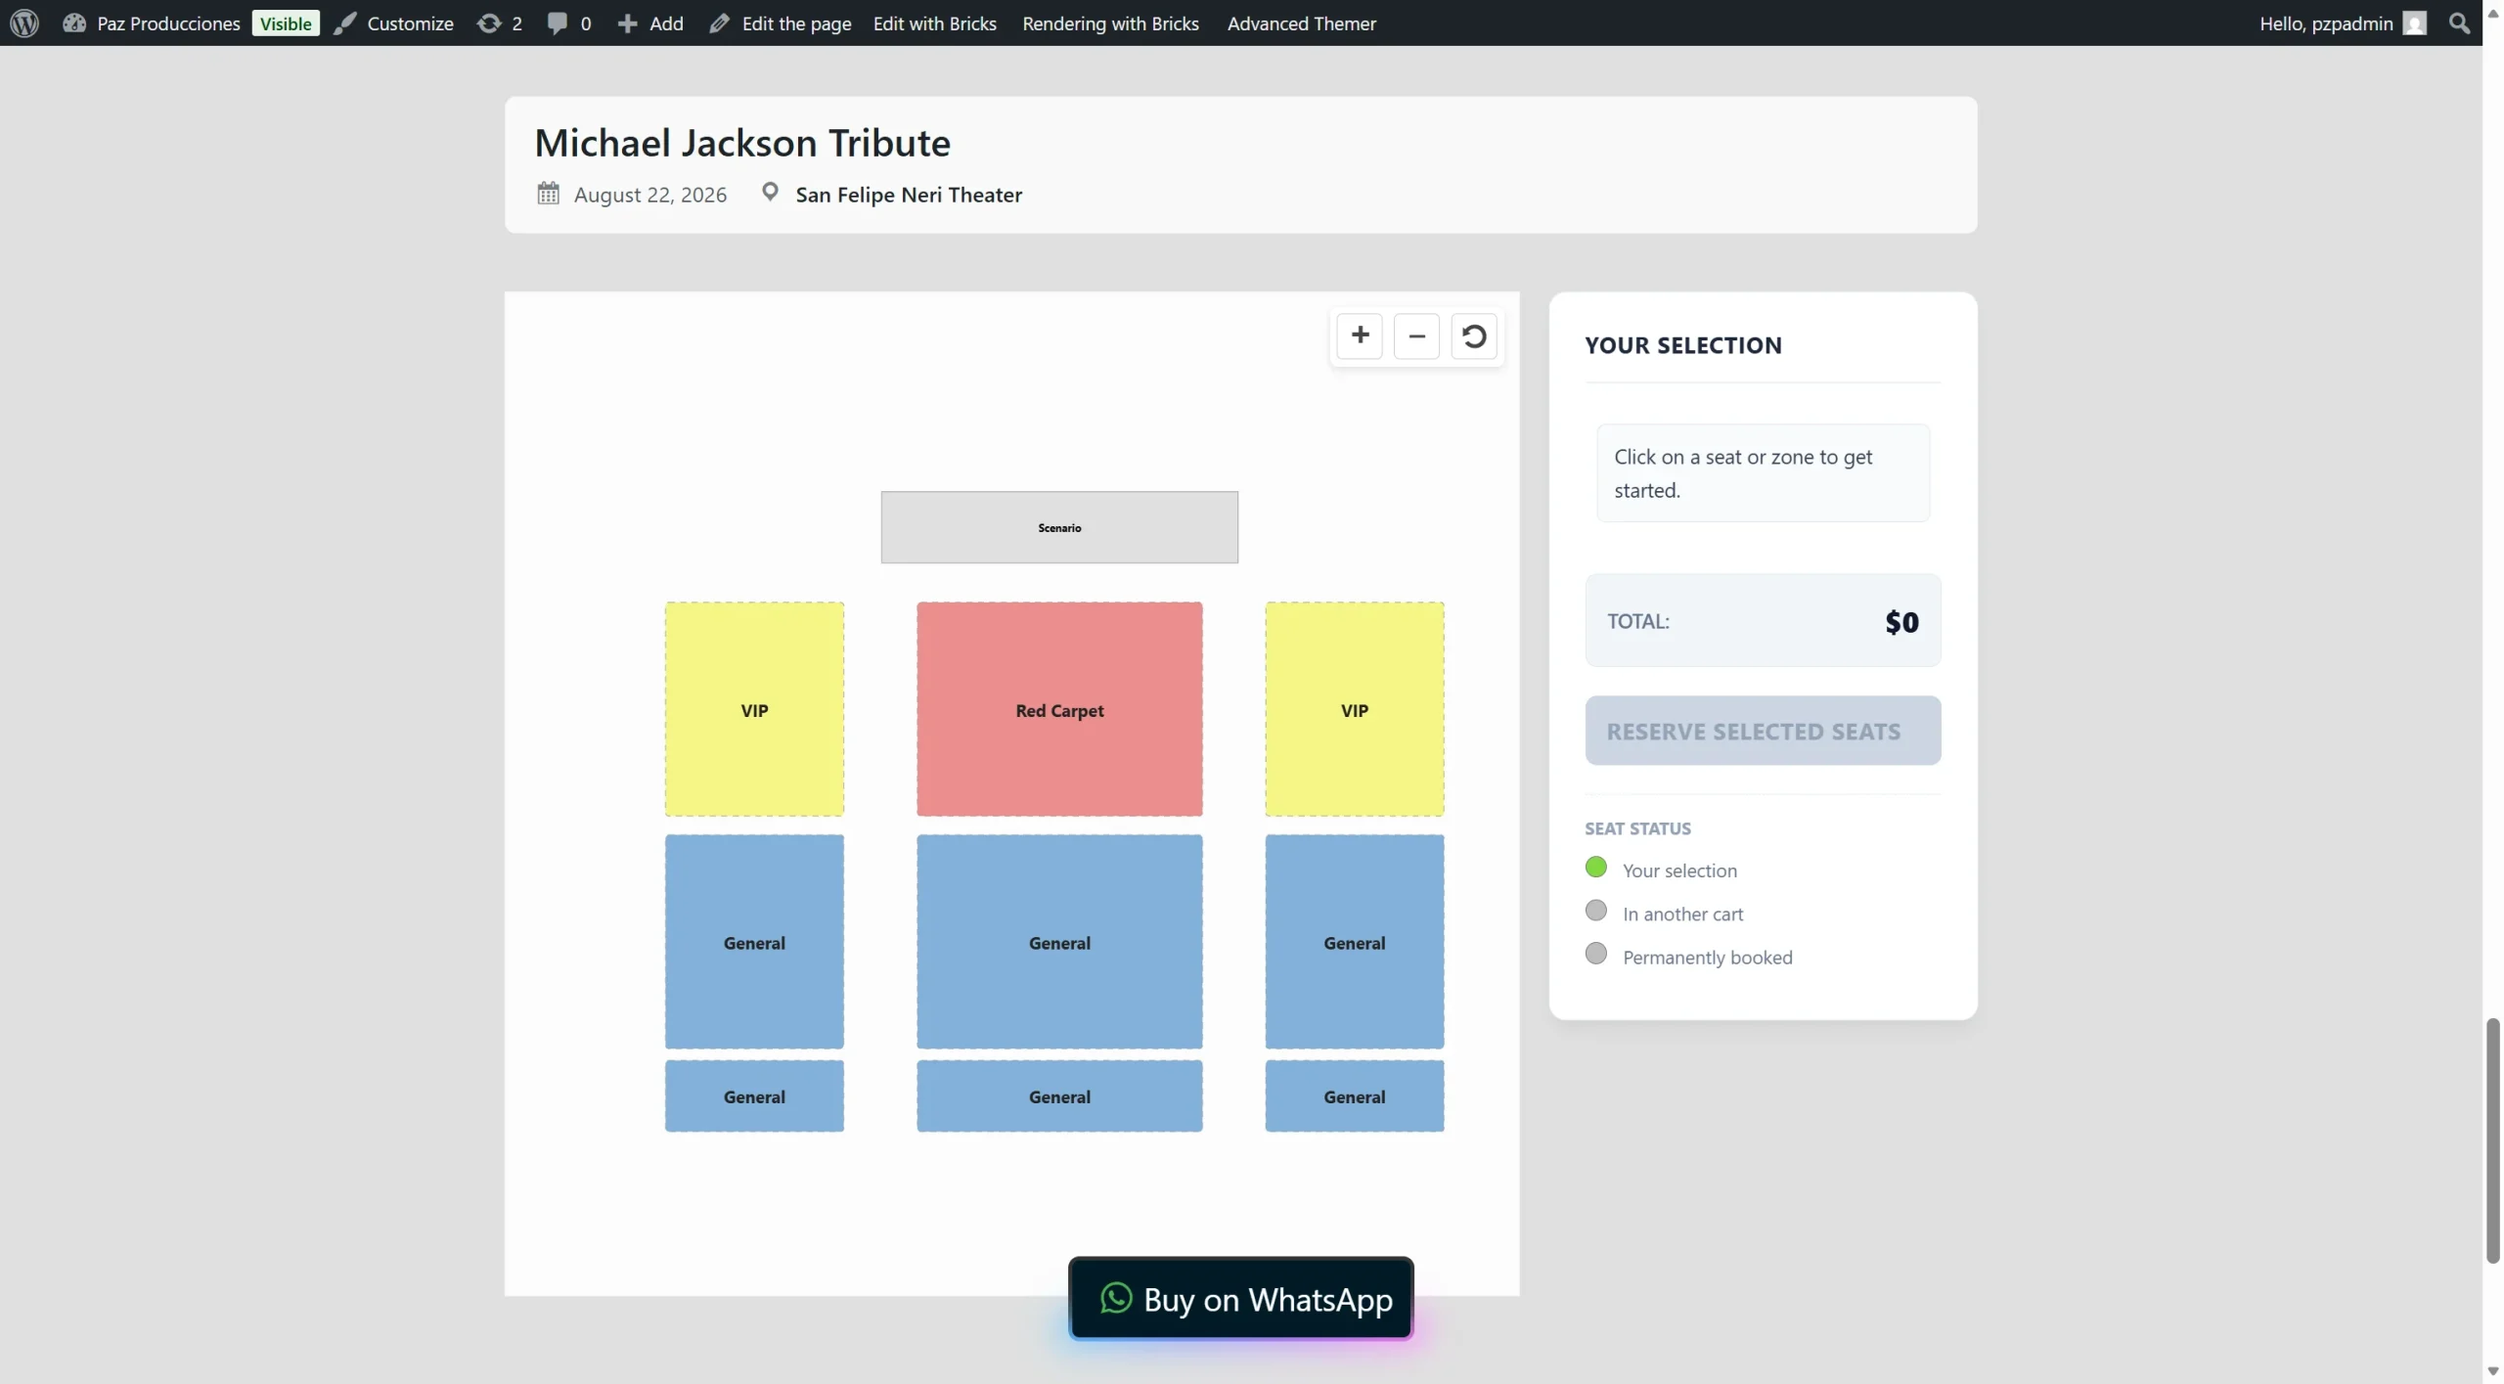
Task: Open Edit with Bricks
Action: pos(934,22)
